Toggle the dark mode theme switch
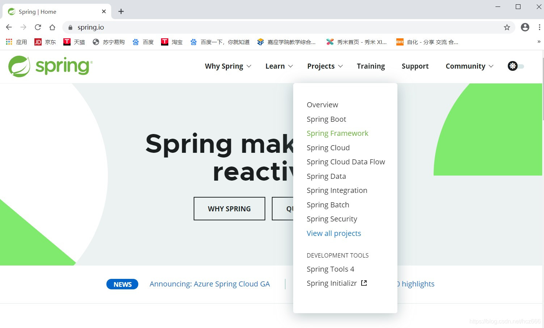 tap(516, 66)
